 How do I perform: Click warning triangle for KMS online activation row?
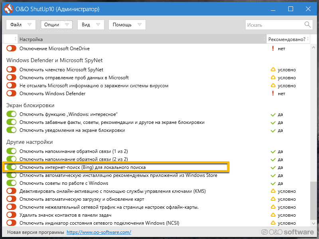click(x=273, y=191)
